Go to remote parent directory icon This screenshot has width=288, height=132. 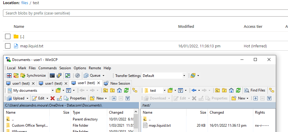point(217,91)
